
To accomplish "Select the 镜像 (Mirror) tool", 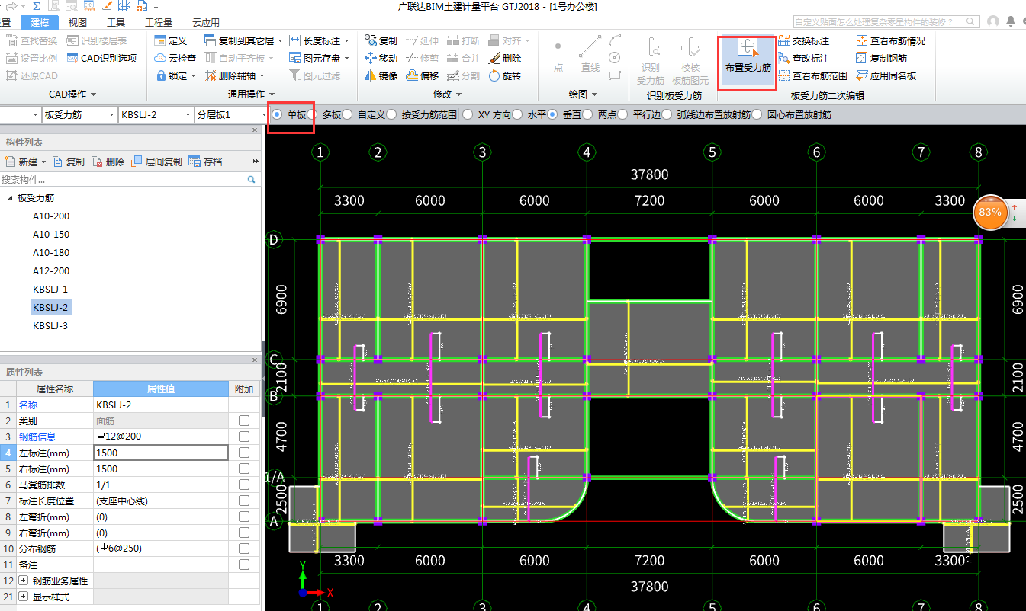I will 381,75.
